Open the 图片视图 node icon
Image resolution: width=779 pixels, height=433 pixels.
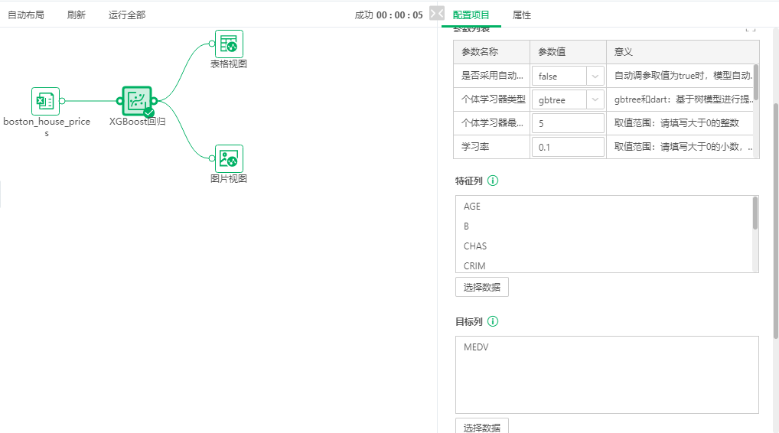(229, 158)
